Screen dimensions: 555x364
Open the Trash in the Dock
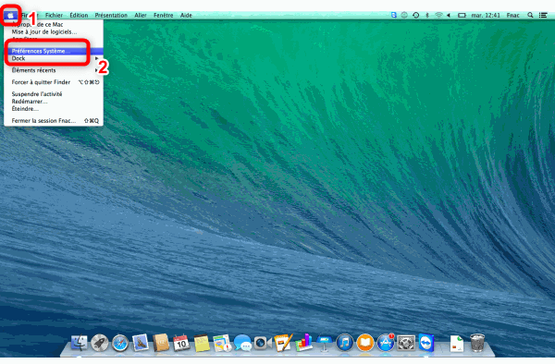point(477,343)
